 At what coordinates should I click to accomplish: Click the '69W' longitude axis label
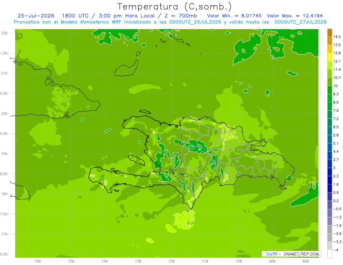tap(272, 261)
